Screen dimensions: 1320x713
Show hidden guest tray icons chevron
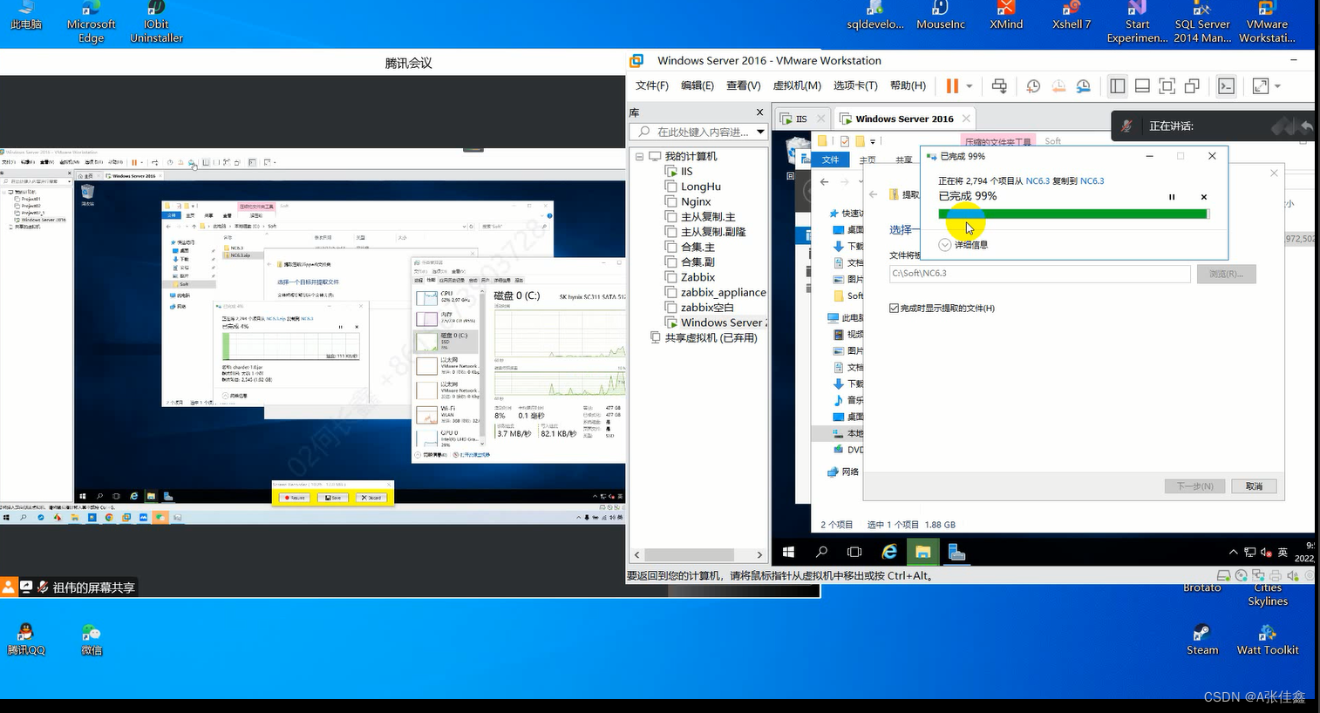1234,552
